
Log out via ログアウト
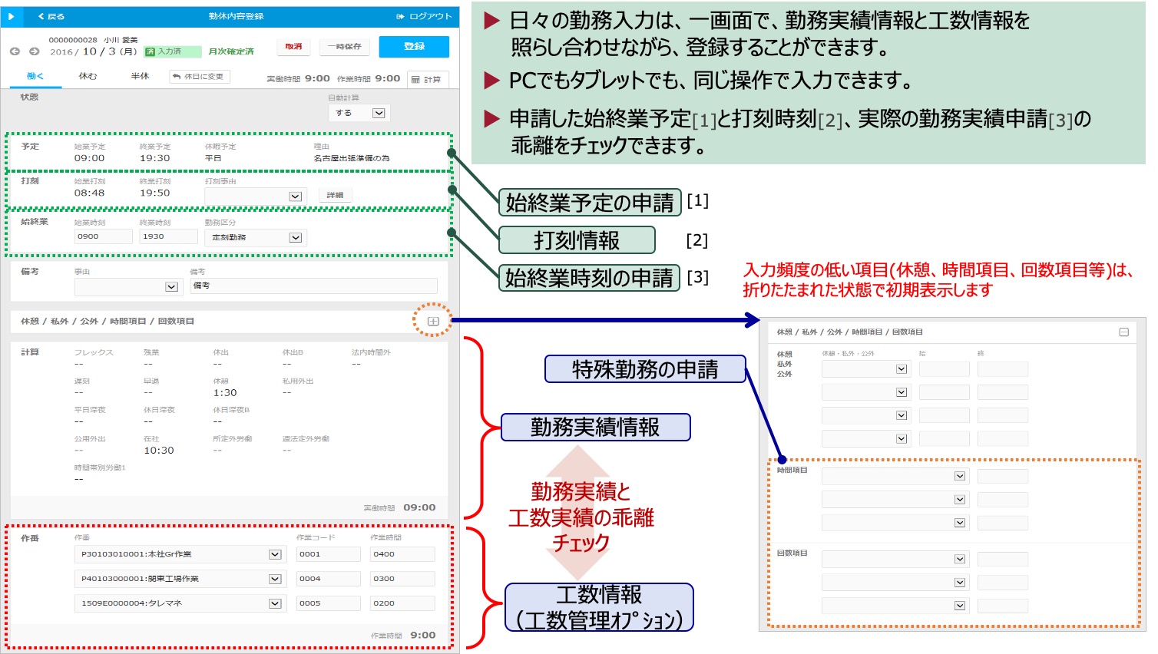tap(424, 16)
